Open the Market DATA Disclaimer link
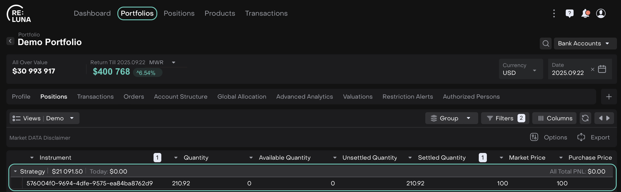 click(40, 138)
